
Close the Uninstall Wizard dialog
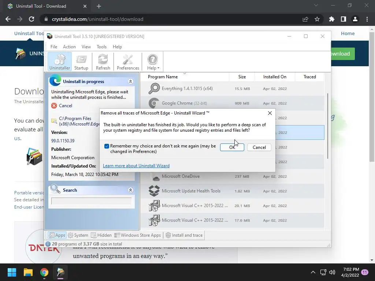270,113
